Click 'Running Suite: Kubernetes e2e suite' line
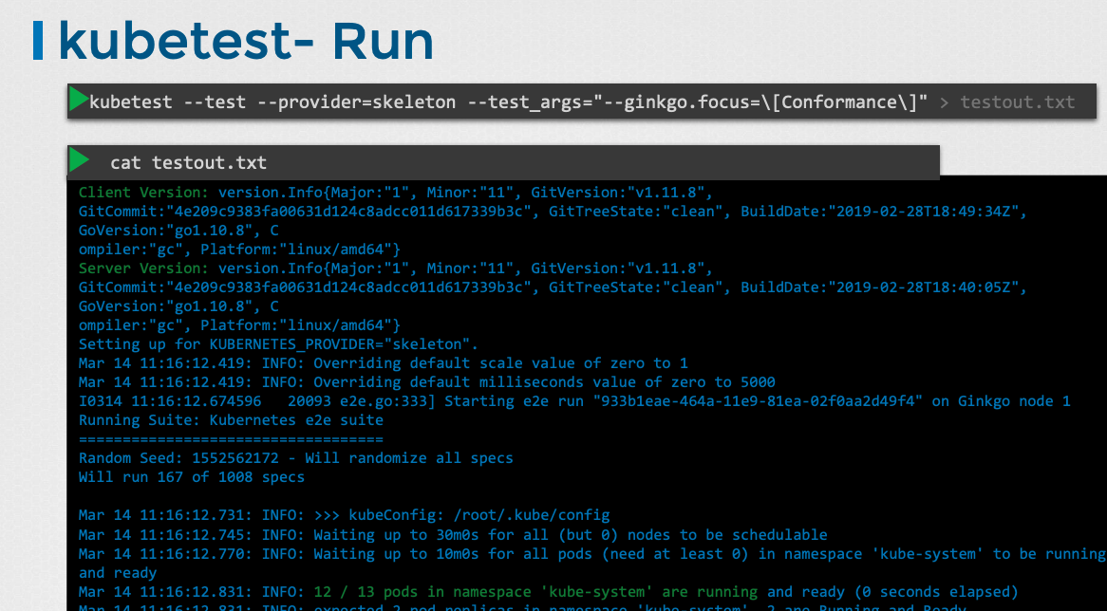 [231, 420]
